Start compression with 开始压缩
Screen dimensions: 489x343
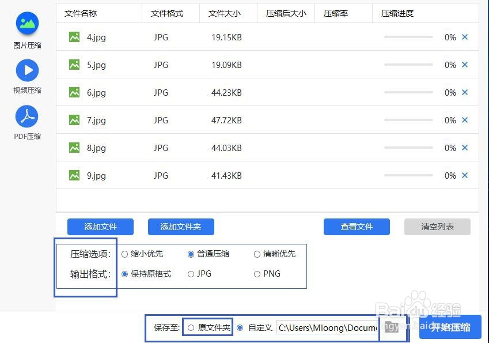click(450, 327)
